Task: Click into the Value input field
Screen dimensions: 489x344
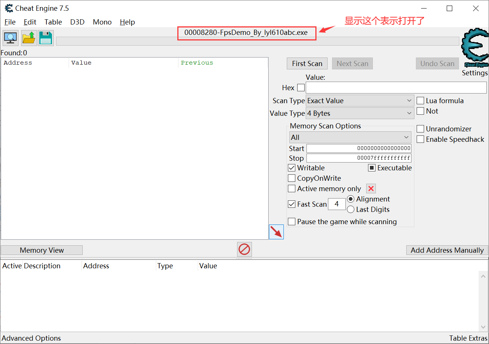Action: 396,88
